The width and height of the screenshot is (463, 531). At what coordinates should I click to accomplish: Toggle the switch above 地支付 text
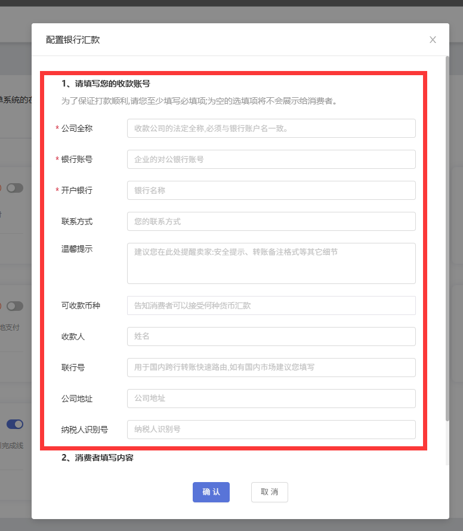click(x=15, y=306)
